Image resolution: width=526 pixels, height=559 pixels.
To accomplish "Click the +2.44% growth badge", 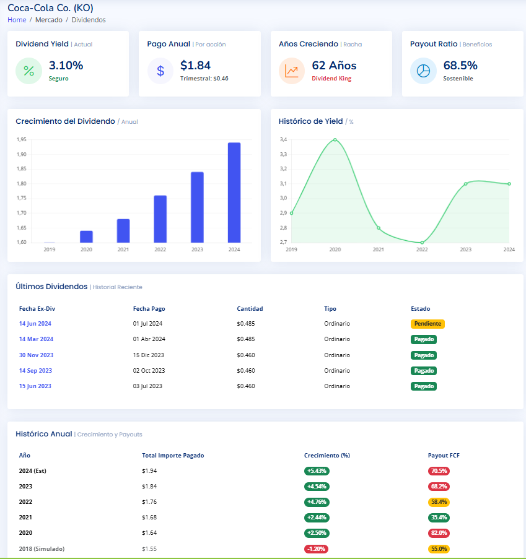I will click(317, 518).
